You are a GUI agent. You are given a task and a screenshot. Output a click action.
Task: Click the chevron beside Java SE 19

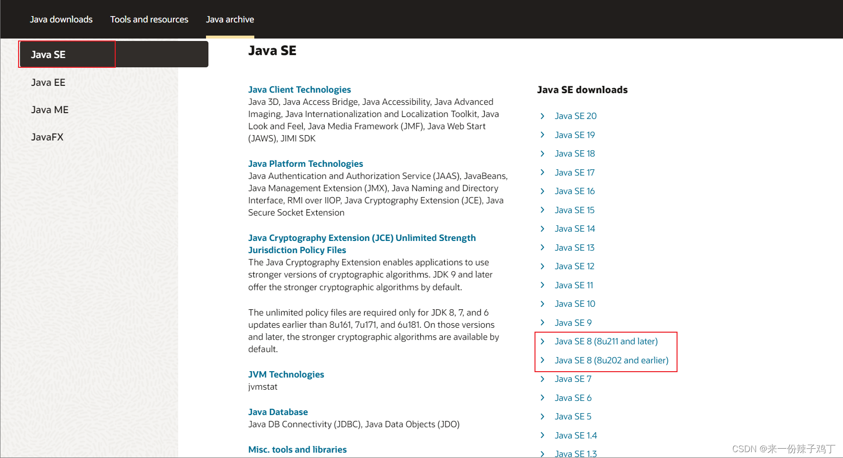pos(542,135)
